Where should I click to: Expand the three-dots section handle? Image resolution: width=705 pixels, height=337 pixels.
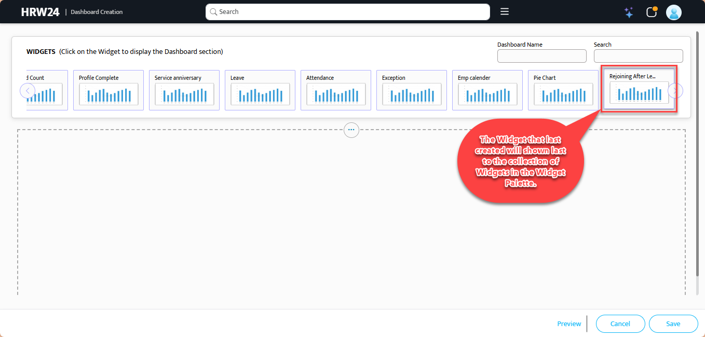tap(351, 130)
